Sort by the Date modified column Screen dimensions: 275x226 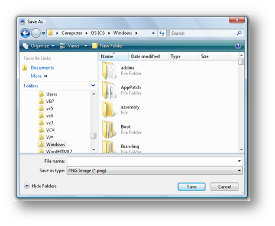[x=148, y=57]
